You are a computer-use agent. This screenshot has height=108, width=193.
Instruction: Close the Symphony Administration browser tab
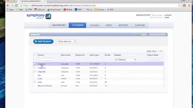[45, 1]
